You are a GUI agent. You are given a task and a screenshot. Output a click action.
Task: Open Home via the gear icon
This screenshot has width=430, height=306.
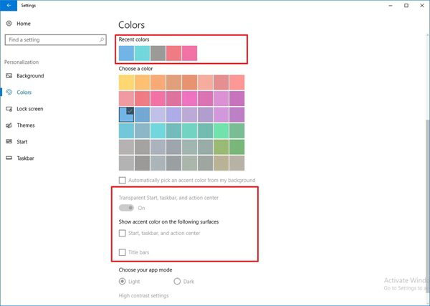[x=9, y=24]
